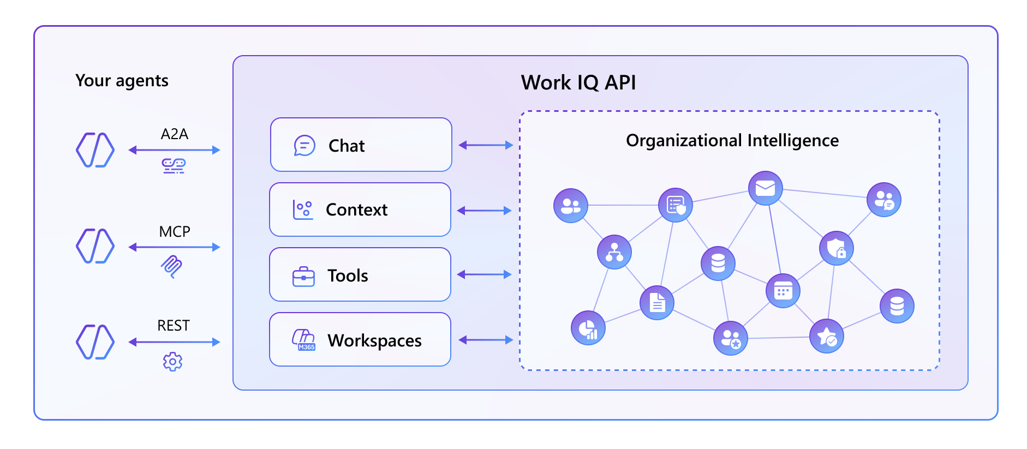Select the people with chat bubble node
This screenshot has width=1027, height=449.
click(884, 200)
